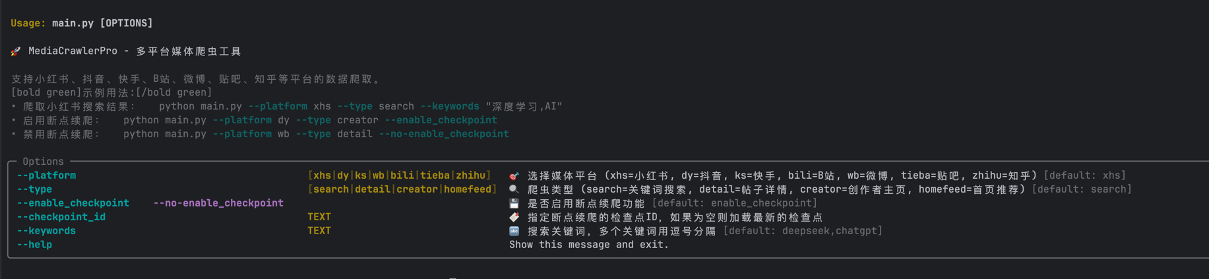Click the purple --no-enable_checkpoint option

pos(218,203)
